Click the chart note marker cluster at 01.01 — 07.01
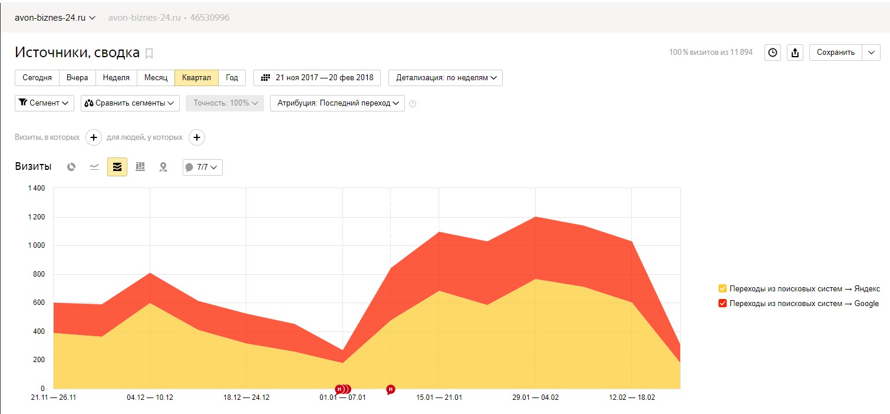Screen dimensions: 890x414 [343, 389]
